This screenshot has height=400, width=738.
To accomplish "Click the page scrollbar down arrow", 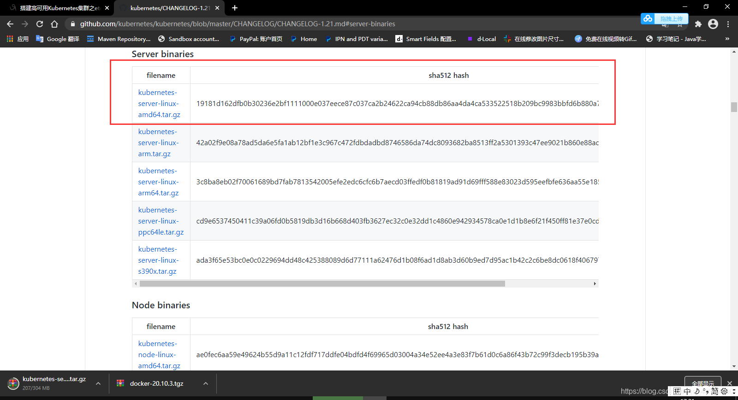I will tap(734, 367).
